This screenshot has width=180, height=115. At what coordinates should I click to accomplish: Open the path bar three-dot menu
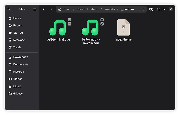pyautogui.click(x=143, y=9)
